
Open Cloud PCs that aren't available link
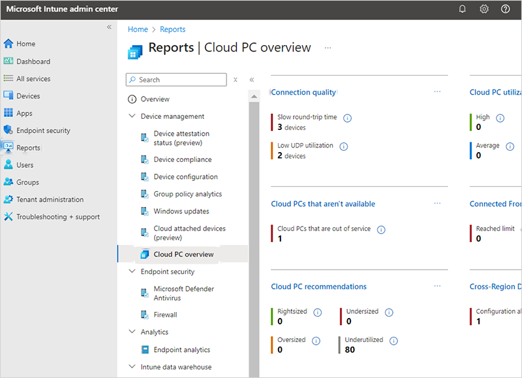[x=323, y=204]
